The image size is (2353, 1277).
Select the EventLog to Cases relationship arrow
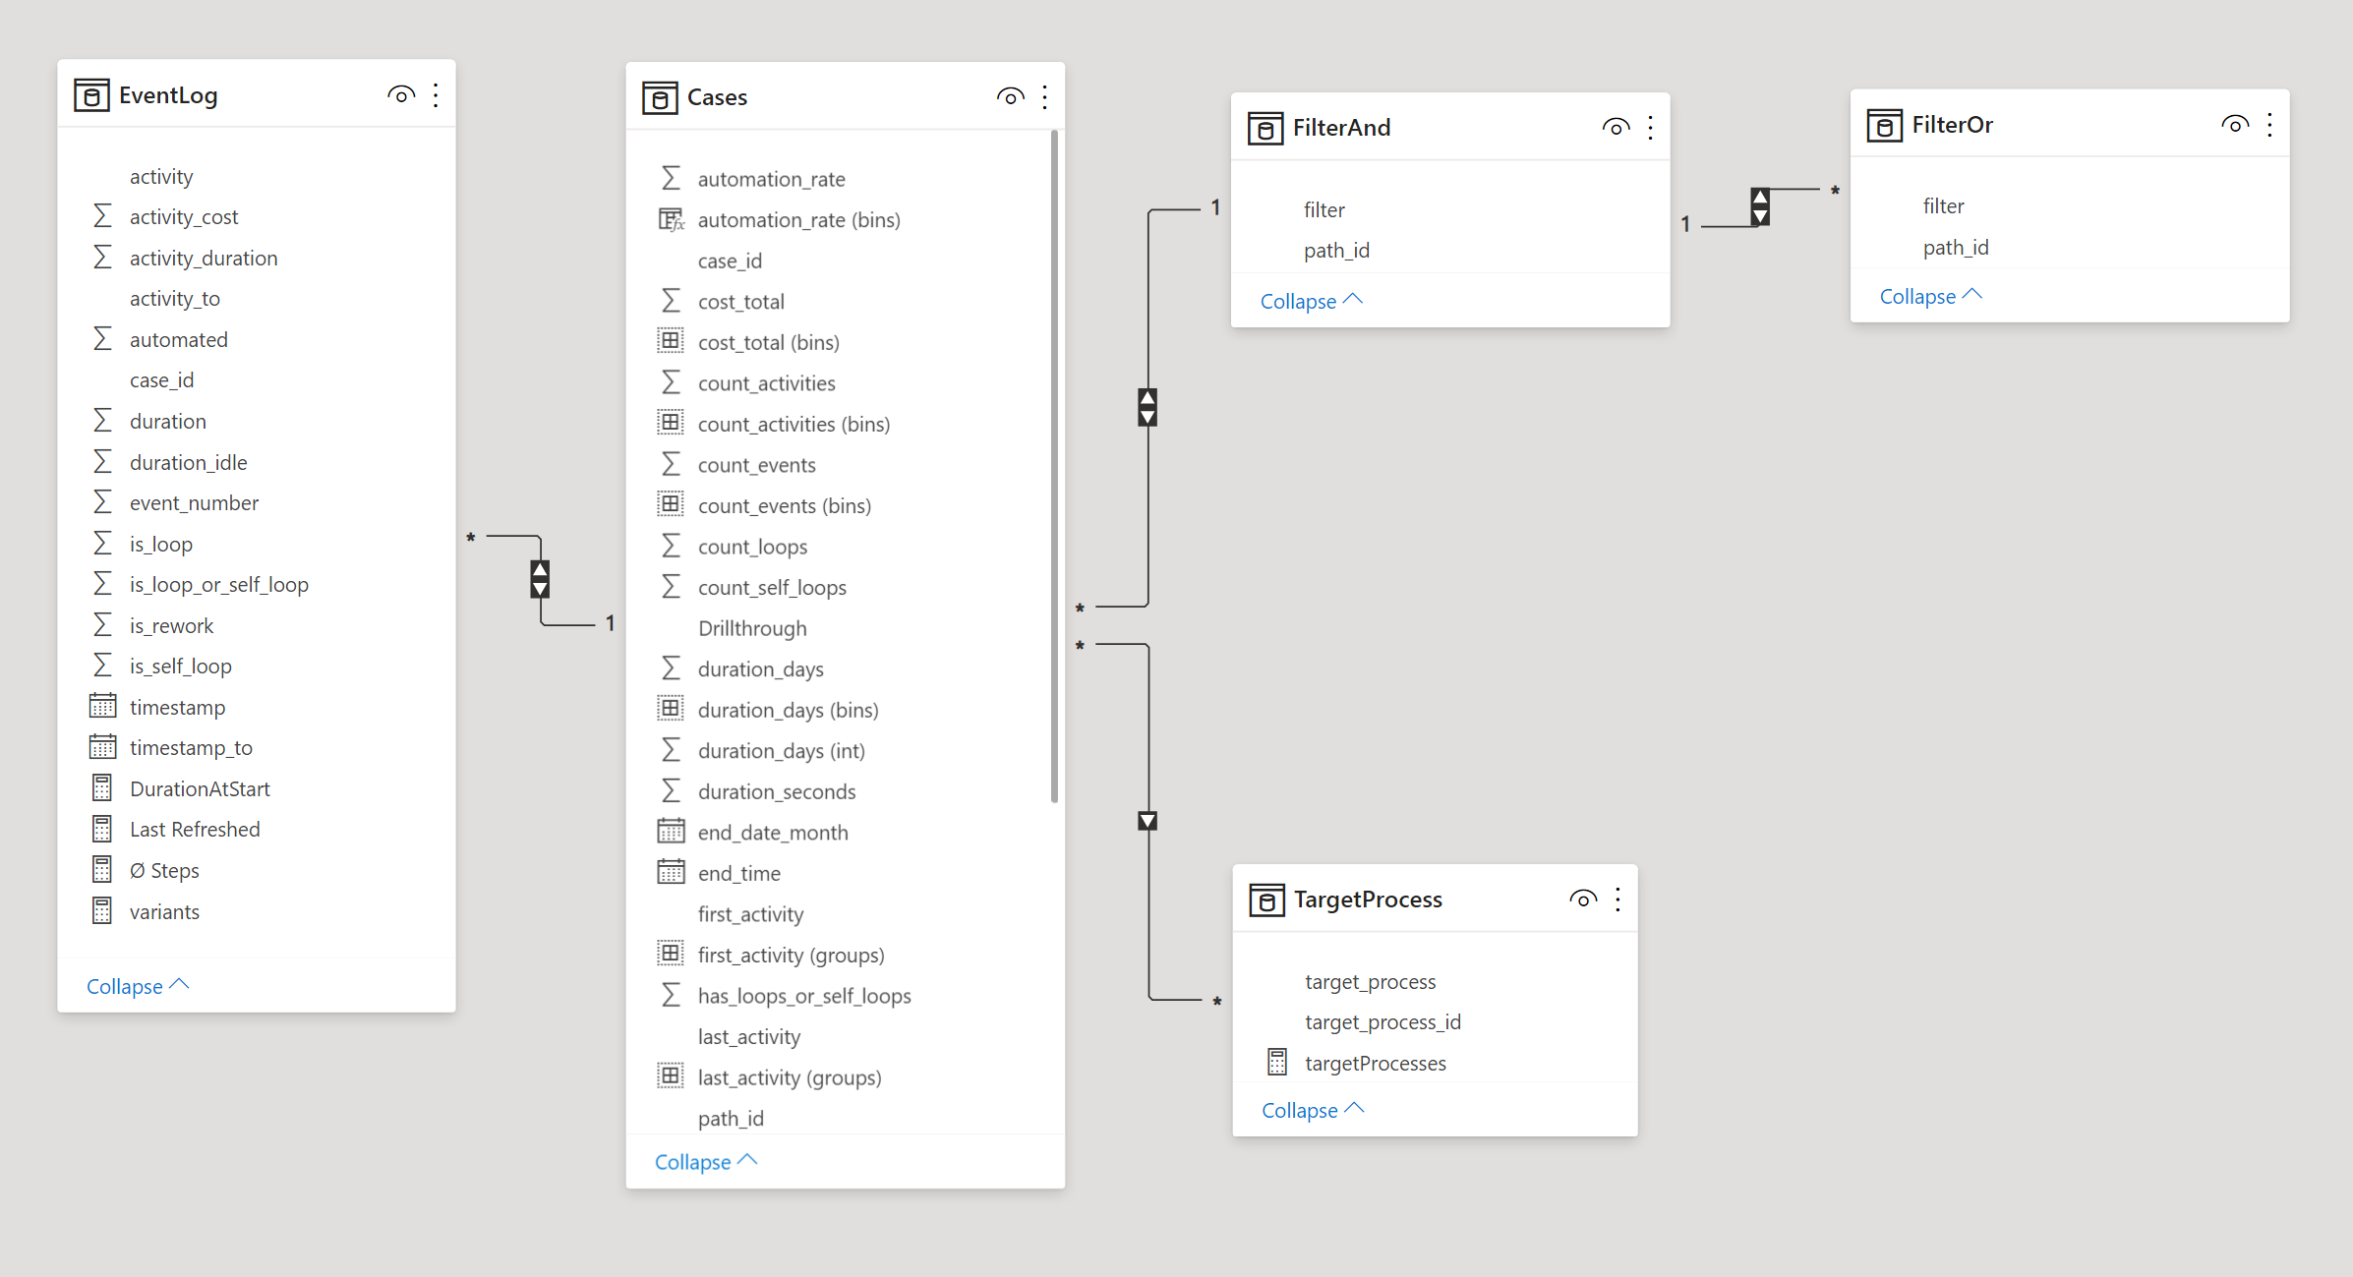click(540, 579)
